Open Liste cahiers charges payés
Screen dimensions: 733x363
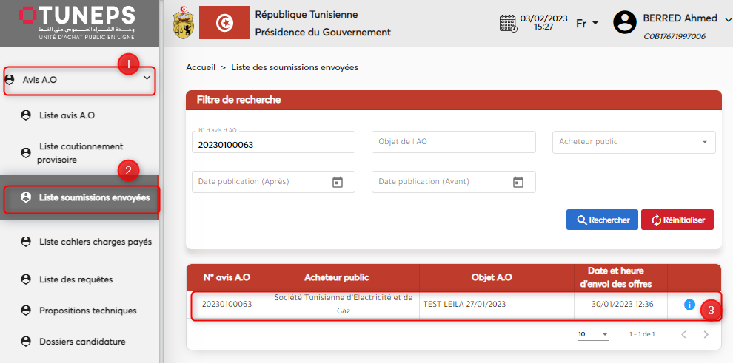point(95,242)
